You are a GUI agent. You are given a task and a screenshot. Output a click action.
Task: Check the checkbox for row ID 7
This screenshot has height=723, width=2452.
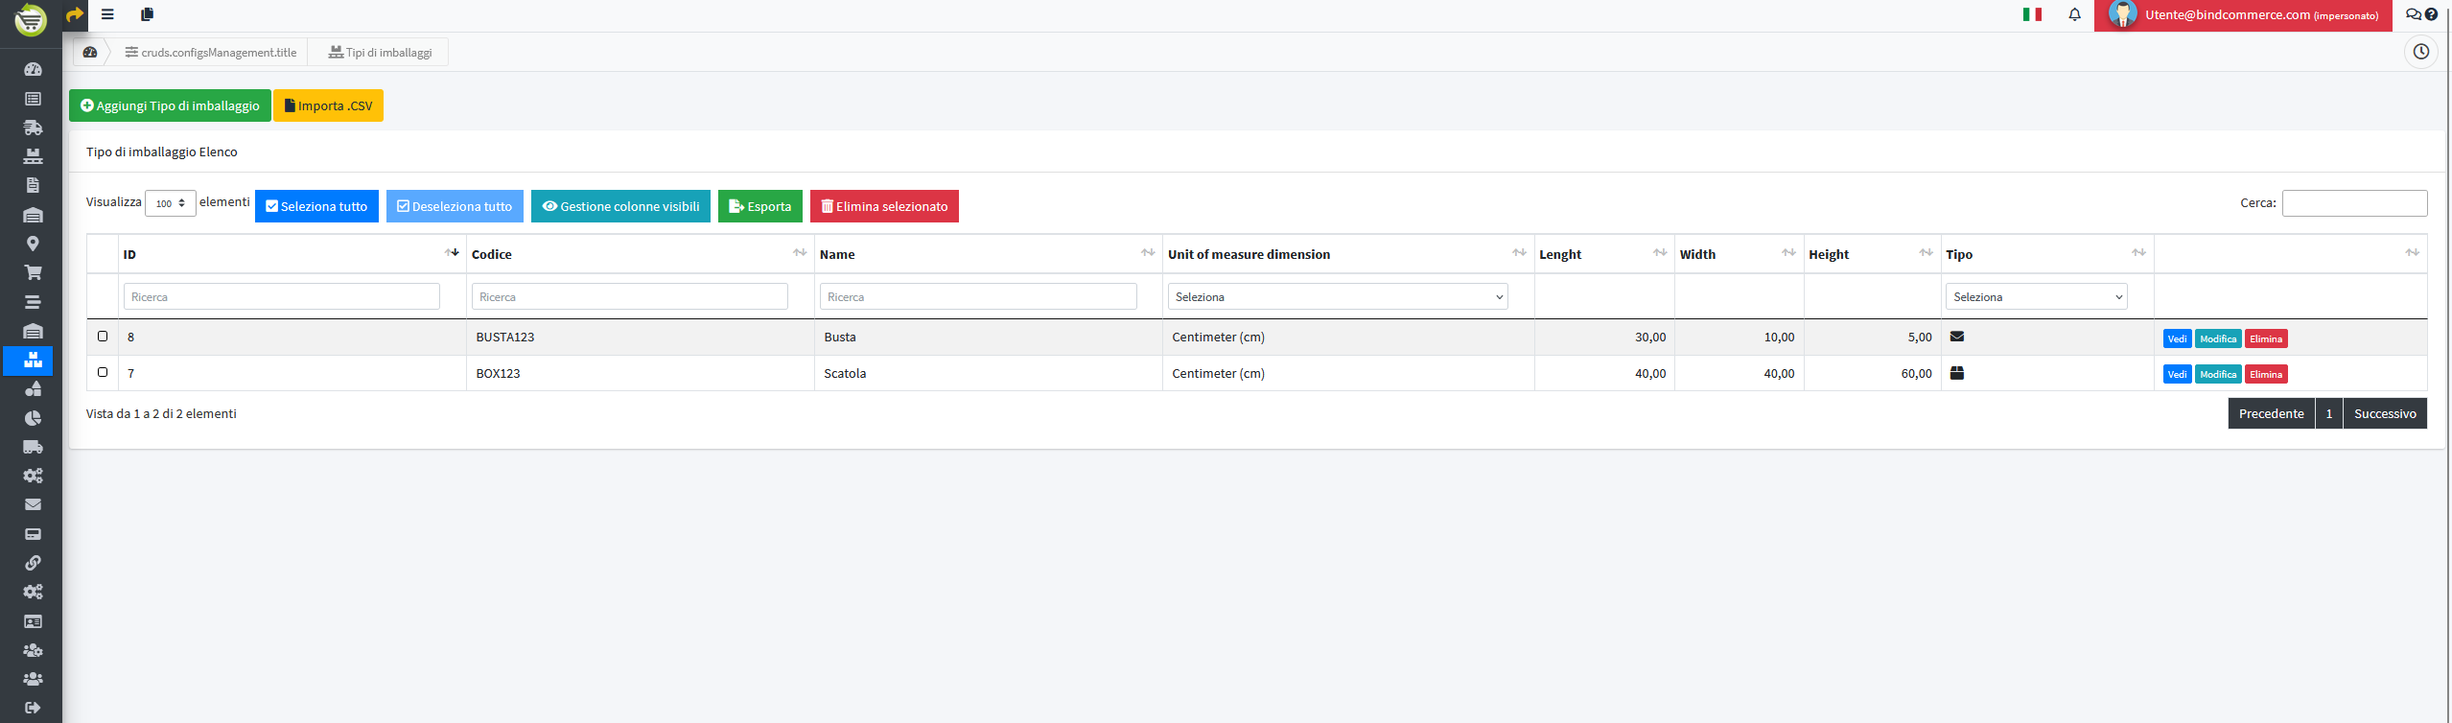pos(103,372)
